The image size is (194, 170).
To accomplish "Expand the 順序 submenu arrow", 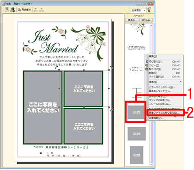I will pyautogui.click(x=181, y=82).
